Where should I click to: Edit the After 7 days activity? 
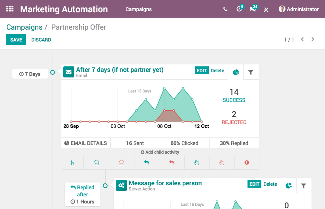point(202,70)
